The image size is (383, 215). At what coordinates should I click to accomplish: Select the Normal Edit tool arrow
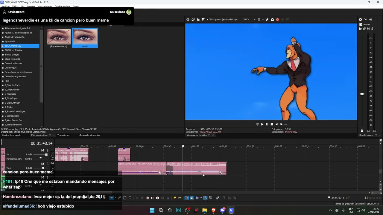click(x=111, y=198)
